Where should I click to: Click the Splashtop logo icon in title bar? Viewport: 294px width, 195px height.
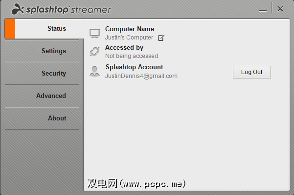(x=18, y=9)
